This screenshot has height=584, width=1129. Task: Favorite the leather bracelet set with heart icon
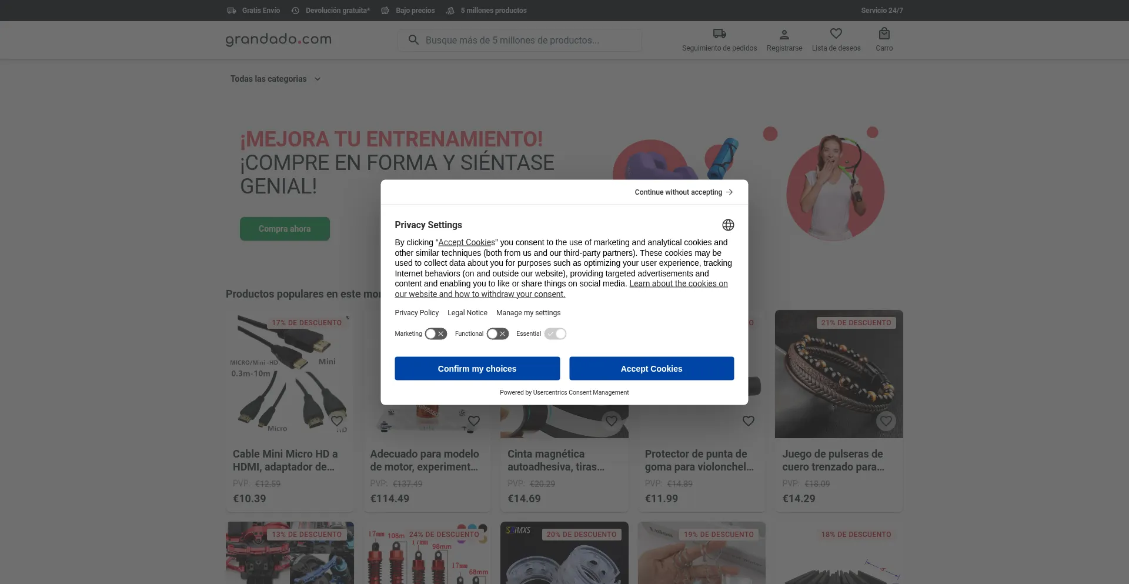886,421
